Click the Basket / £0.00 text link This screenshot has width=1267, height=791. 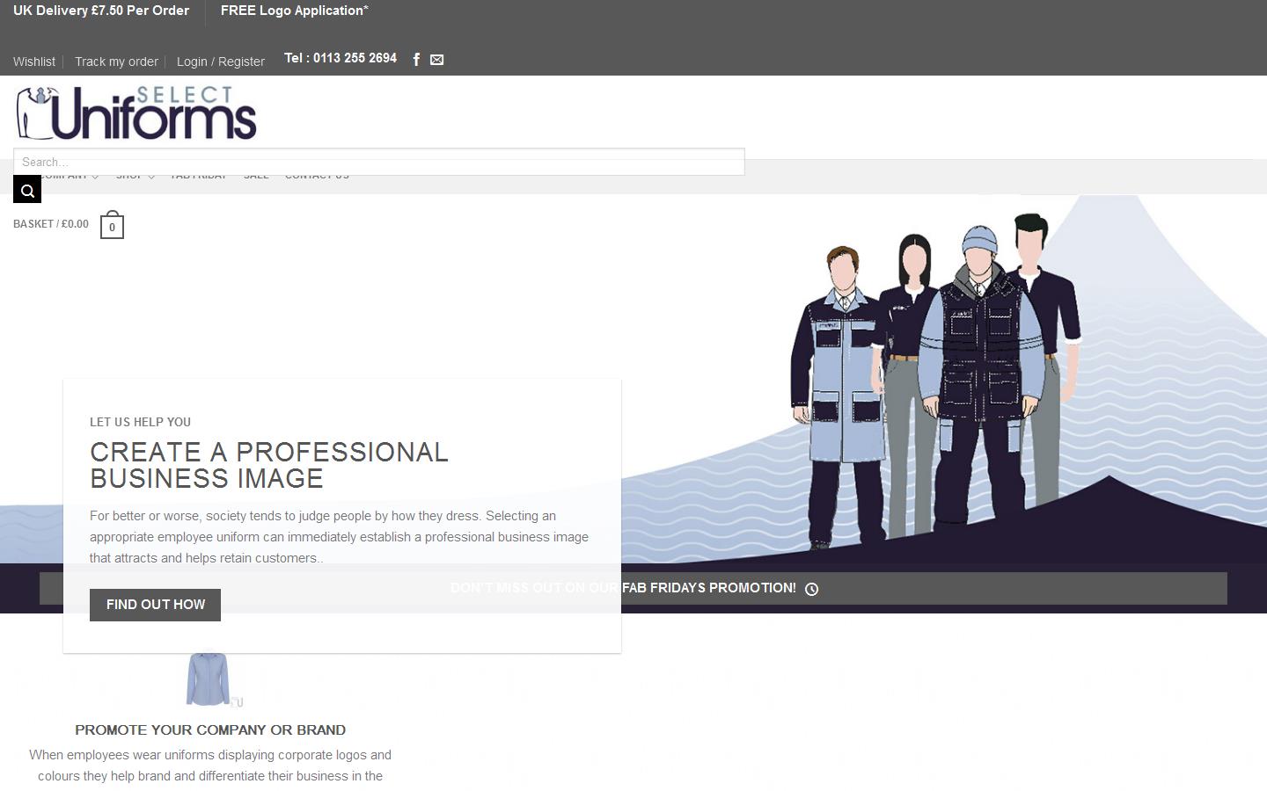[51, 224]
